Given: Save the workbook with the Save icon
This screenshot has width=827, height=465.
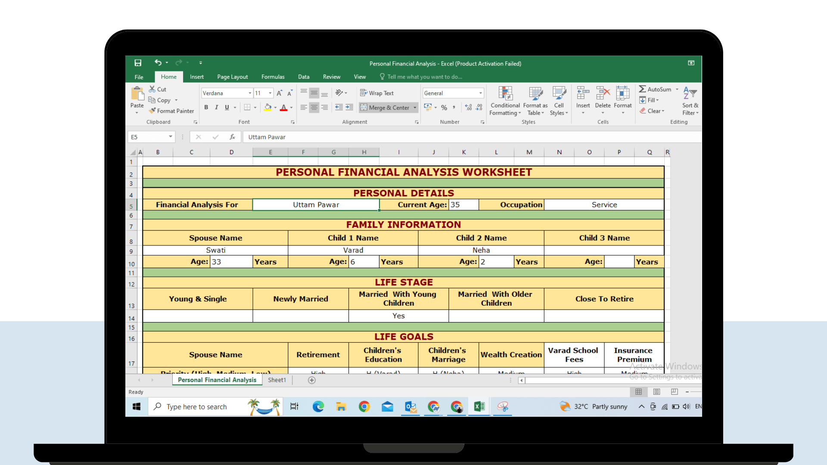Looking at the screenshot, I should coord(138,63).
